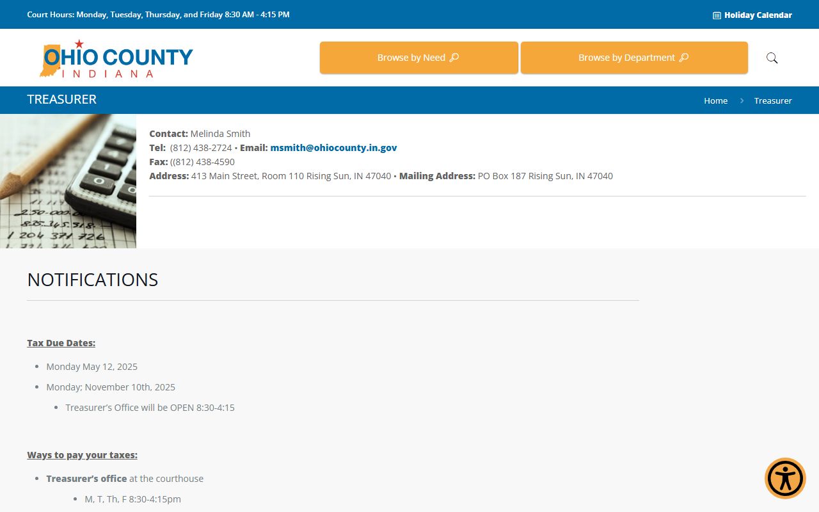Click 'Monday May 12, 2025' list item
The width and height of the screenshot is (819, 512).
click(91, 367)
